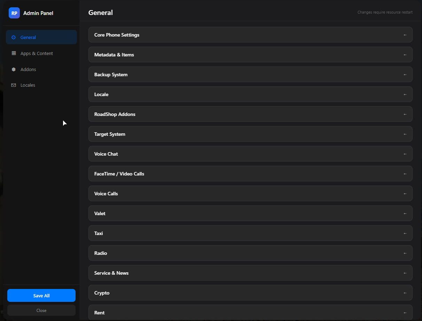Expand the Metadata & Items section
The width and height of the screenshot is (422, 321).
[250, 55]
